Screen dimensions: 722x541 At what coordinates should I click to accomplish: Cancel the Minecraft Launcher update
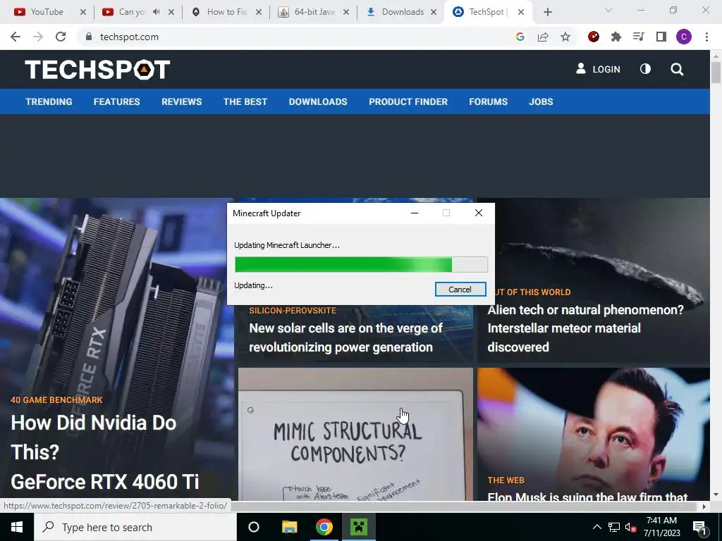coord(460,290)
